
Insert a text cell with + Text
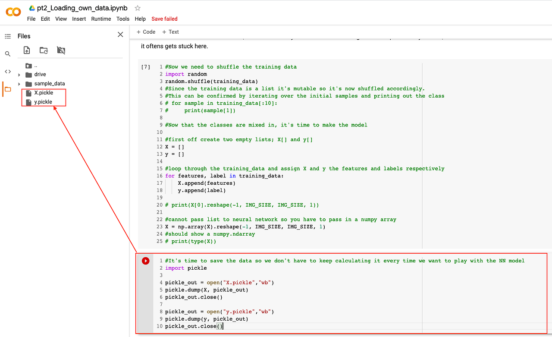[x=170, y=31]
